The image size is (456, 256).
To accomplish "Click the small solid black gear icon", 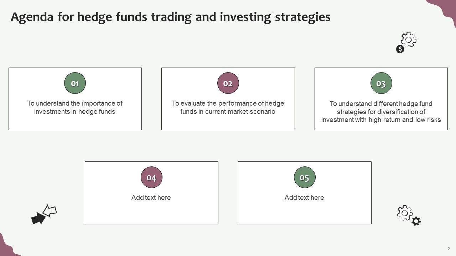I will [x=416, y=222].
